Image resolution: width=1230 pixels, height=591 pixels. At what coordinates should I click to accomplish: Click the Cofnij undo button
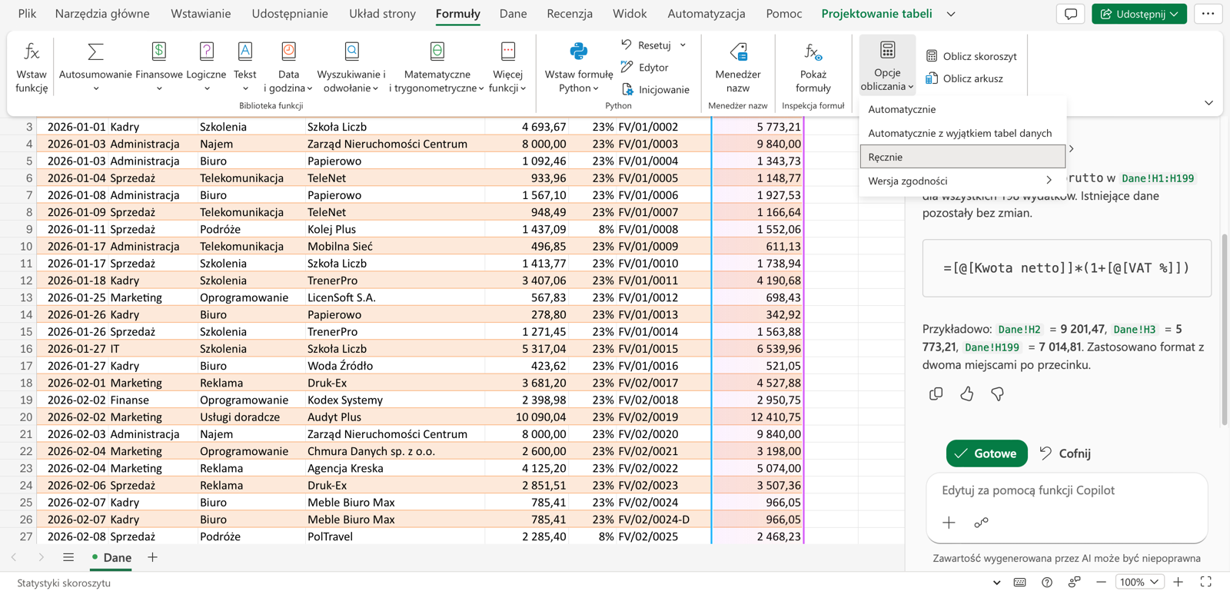(x=1065, y=453)
